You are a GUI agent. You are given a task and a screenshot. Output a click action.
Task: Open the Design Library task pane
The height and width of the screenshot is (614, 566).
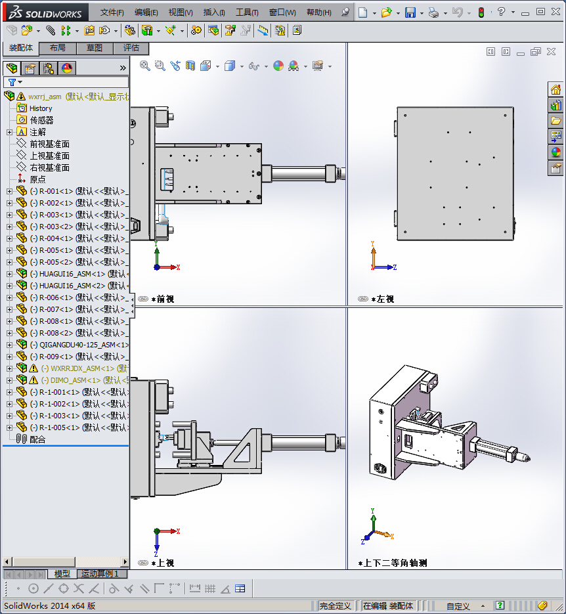coord(556,105)
